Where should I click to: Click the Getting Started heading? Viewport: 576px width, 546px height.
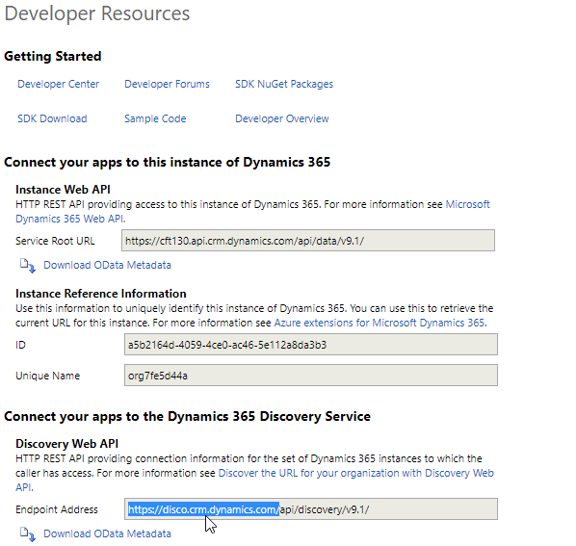tap(53, 56)
